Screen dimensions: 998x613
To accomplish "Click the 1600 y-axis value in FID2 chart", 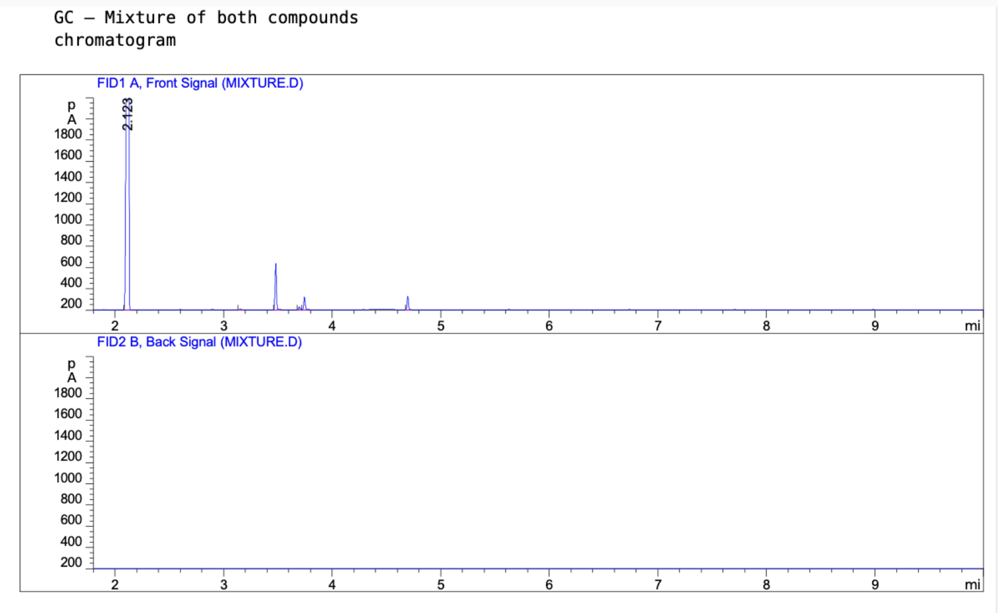I will (x=68, y=414).
